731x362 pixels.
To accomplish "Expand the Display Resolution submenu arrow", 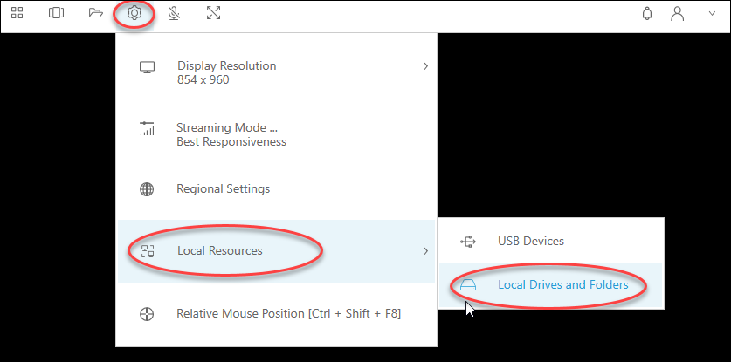I will (425, 66).
